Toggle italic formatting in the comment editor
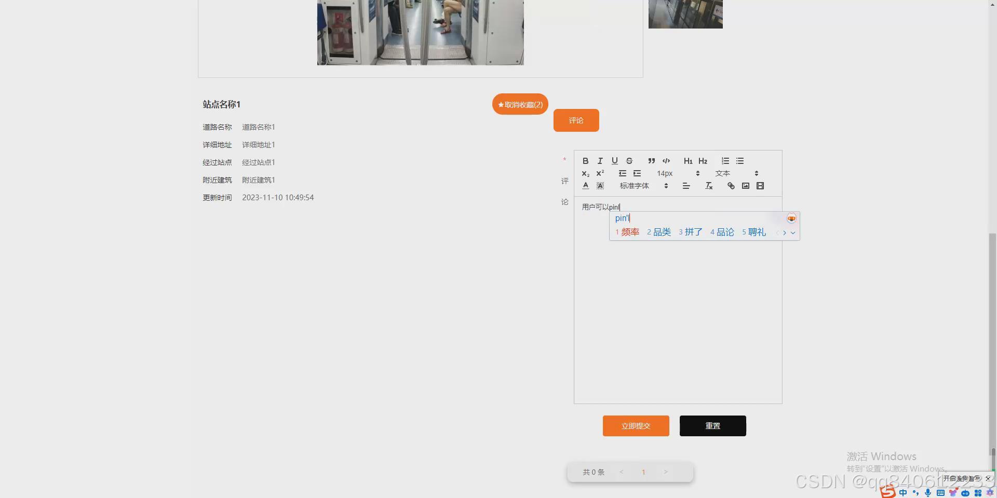This screenshot has height=498, width=997. click(x=600, y=161)
